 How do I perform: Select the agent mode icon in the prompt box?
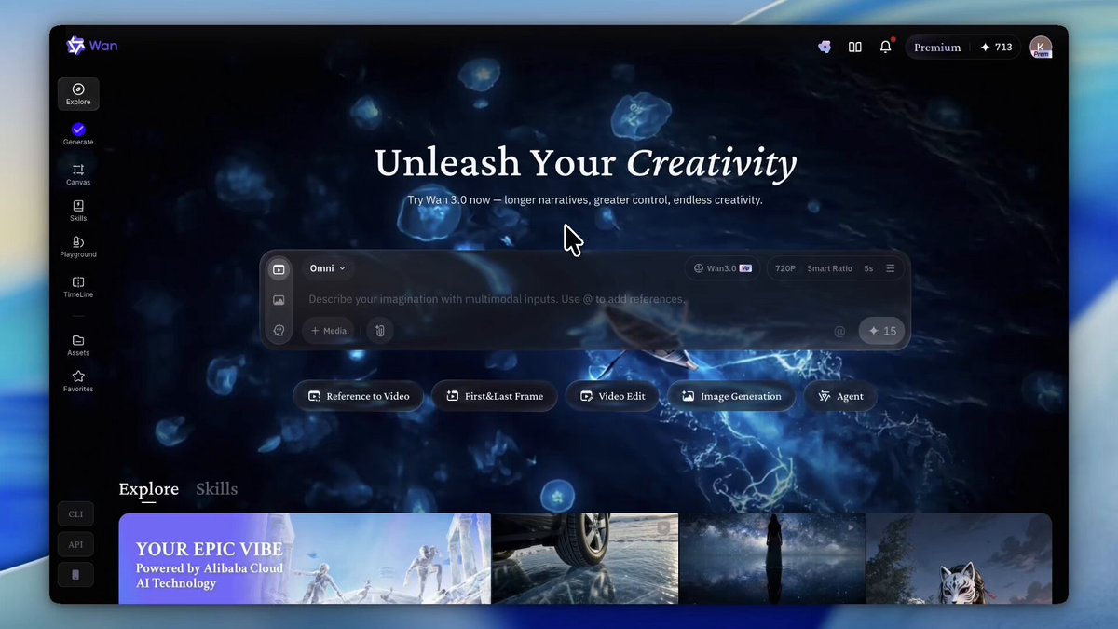279,331
